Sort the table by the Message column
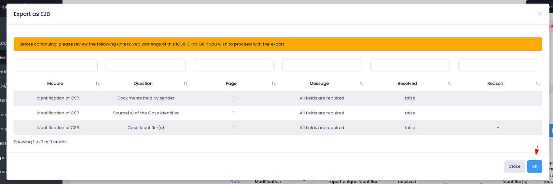The height and width of the screenshot is (184, 553). [362, 84]
